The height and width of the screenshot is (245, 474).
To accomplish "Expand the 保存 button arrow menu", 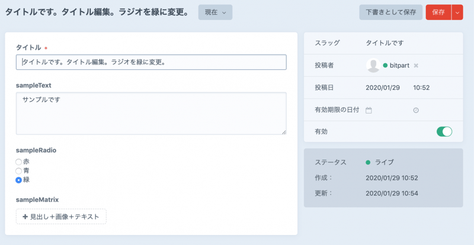I will pyautogui.click(x=457, y=12).
